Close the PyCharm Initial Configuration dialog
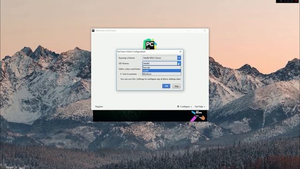The image size is (300, 169). pyautogui.click(x=180, y=52)
